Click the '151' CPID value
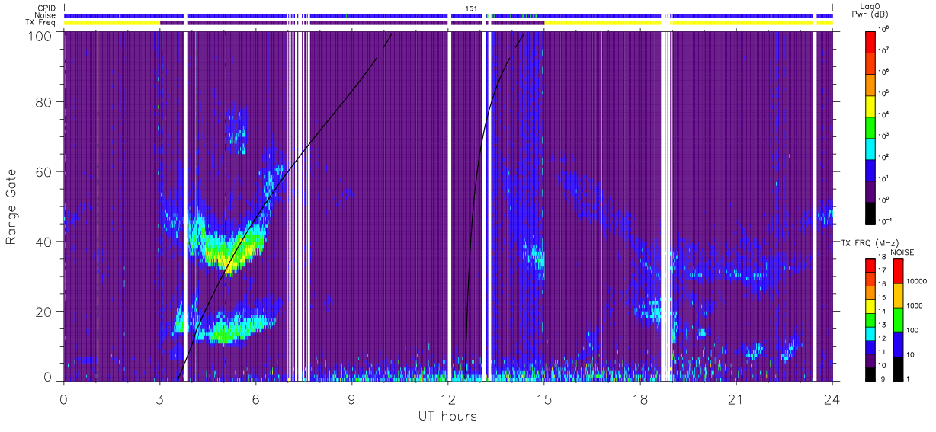Viewport: 936px width, 432px height. 471,8
